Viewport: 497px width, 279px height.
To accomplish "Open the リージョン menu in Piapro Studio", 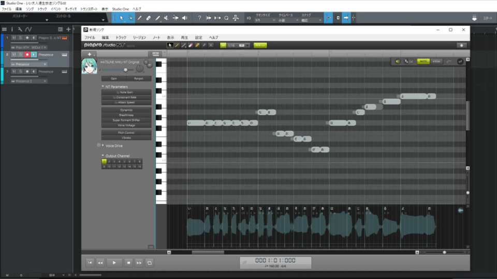I will tap(139, 37).
